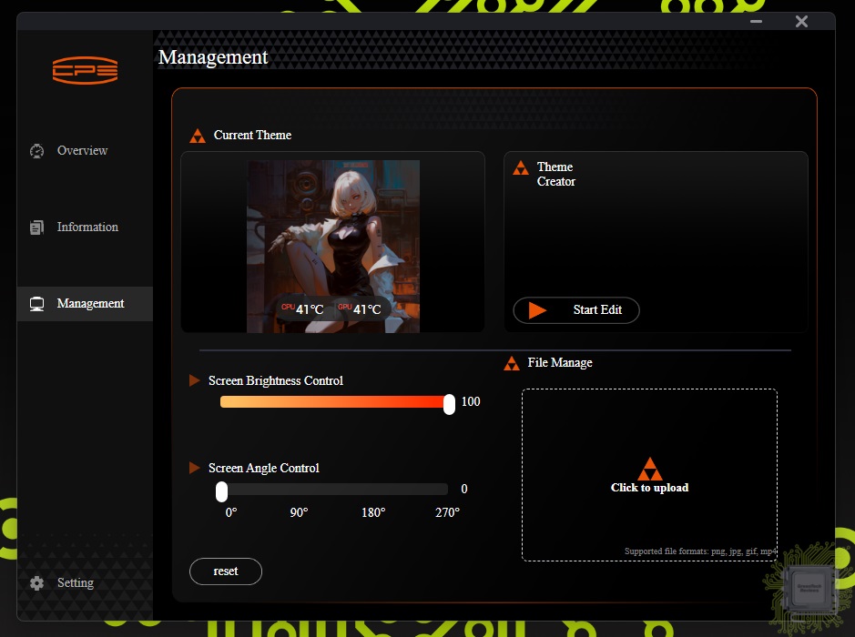Click the CPU 41°C temperature readout
The width and height of the screenshot is (855, 637).
tap(302, 309)
